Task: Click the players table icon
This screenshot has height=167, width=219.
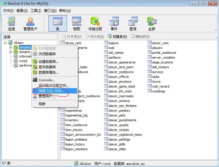Action: [149, 47]
